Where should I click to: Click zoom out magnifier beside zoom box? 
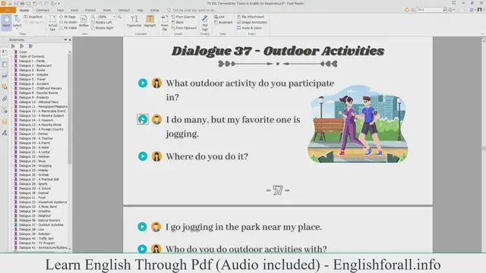(93, 17)
